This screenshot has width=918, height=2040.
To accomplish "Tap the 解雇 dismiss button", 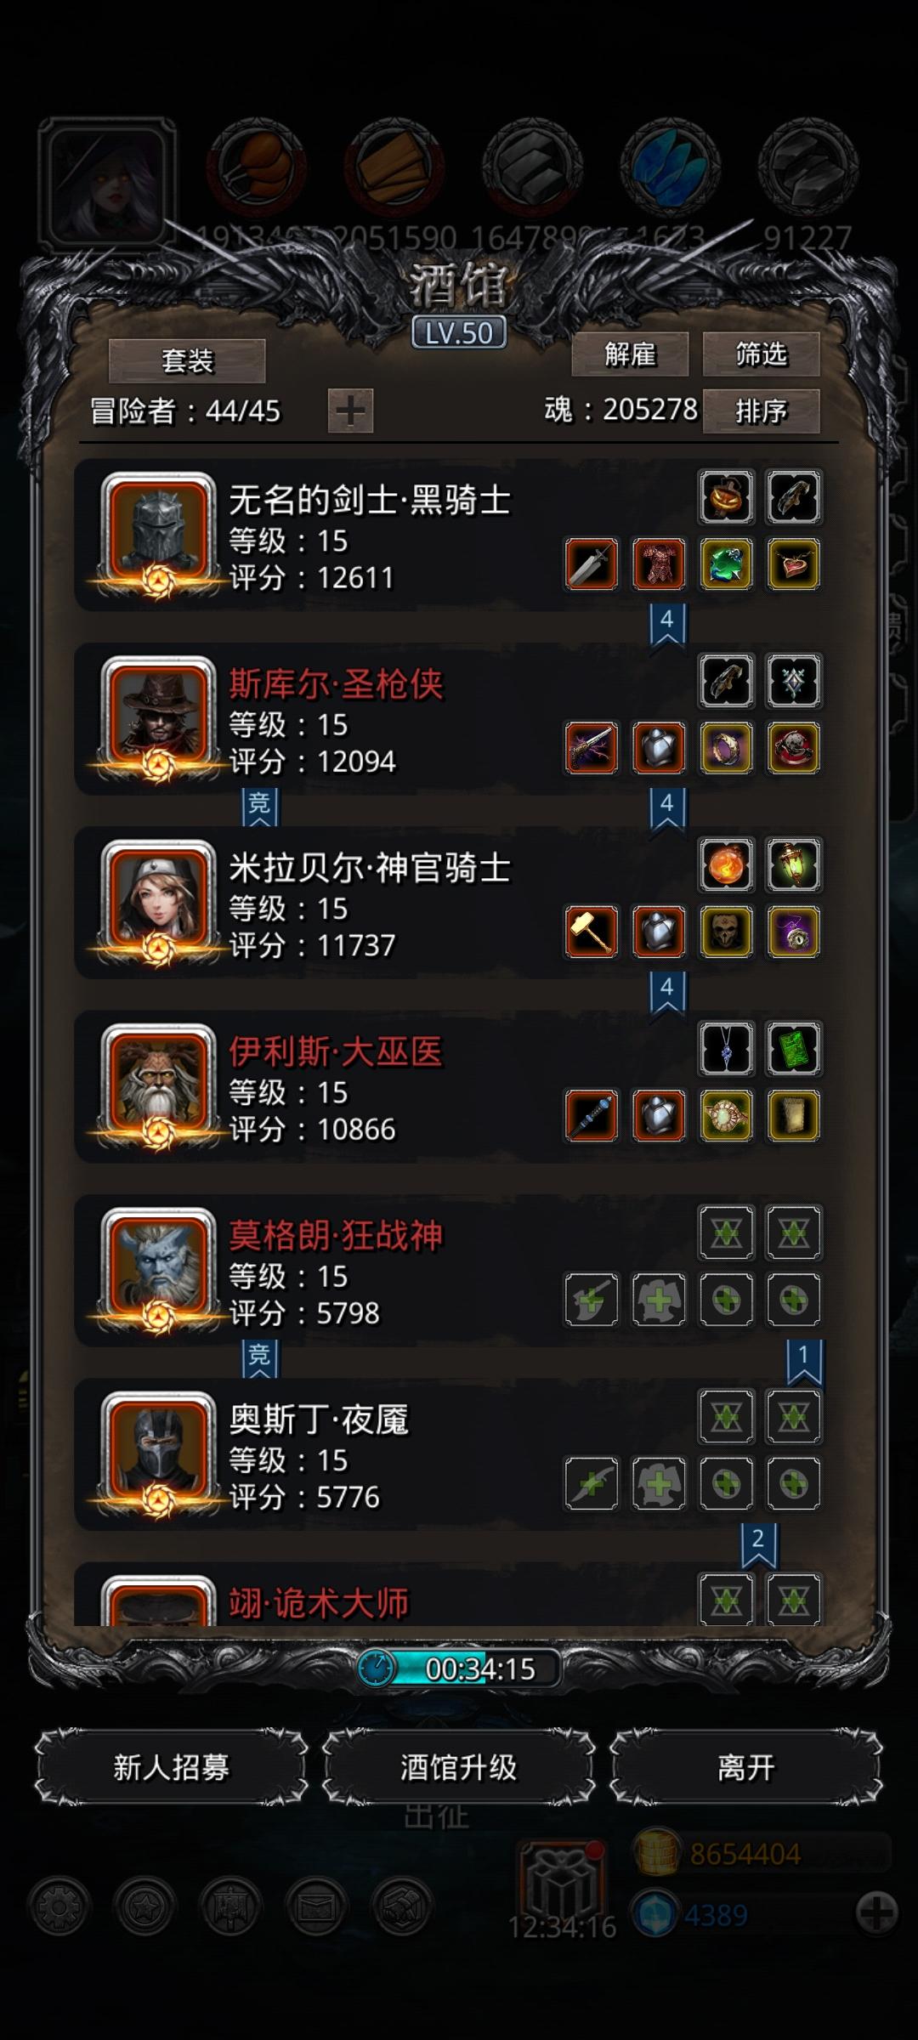I will click(630, 354).
